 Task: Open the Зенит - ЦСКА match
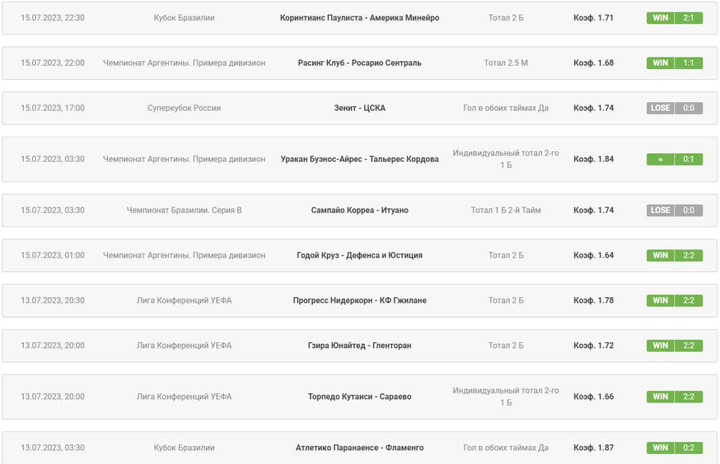[359, 108]
